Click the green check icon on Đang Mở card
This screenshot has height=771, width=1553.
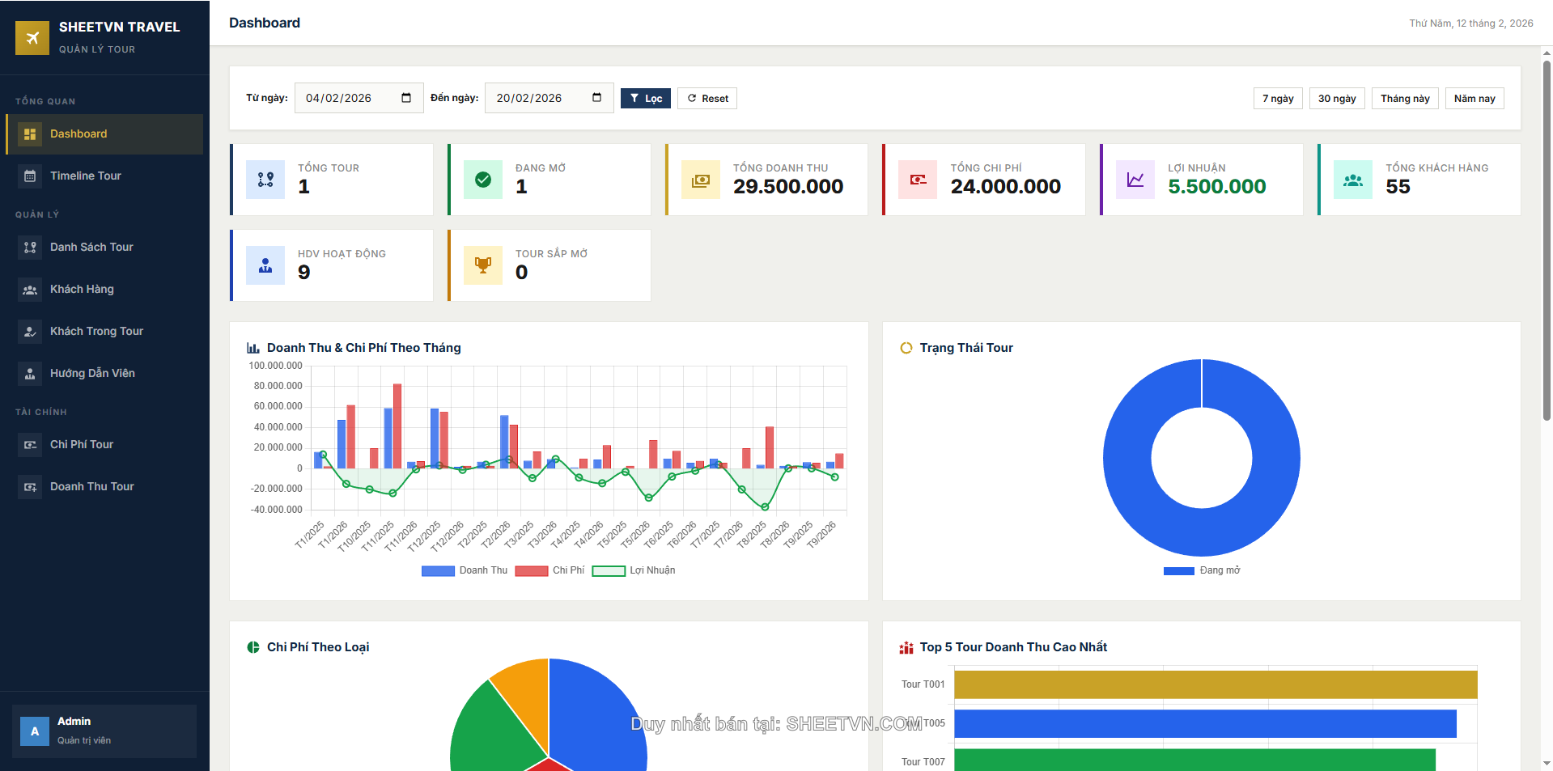coord(483,180)
